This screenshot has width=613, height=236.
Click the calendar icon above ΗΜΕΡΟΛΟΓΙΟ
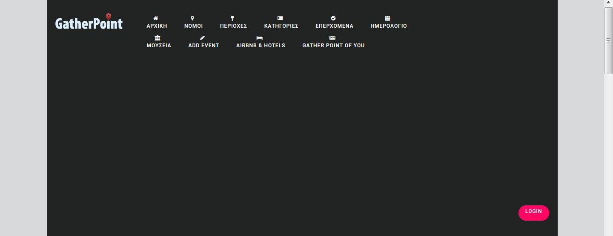pos(387,18)
